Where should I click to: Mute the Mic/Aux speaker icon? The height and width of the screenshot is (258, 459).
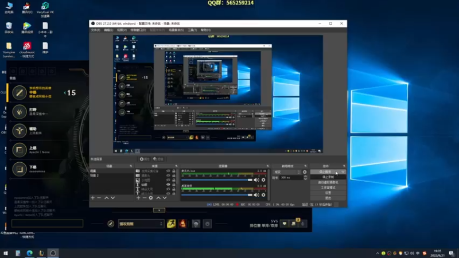[x=256, y=180]
